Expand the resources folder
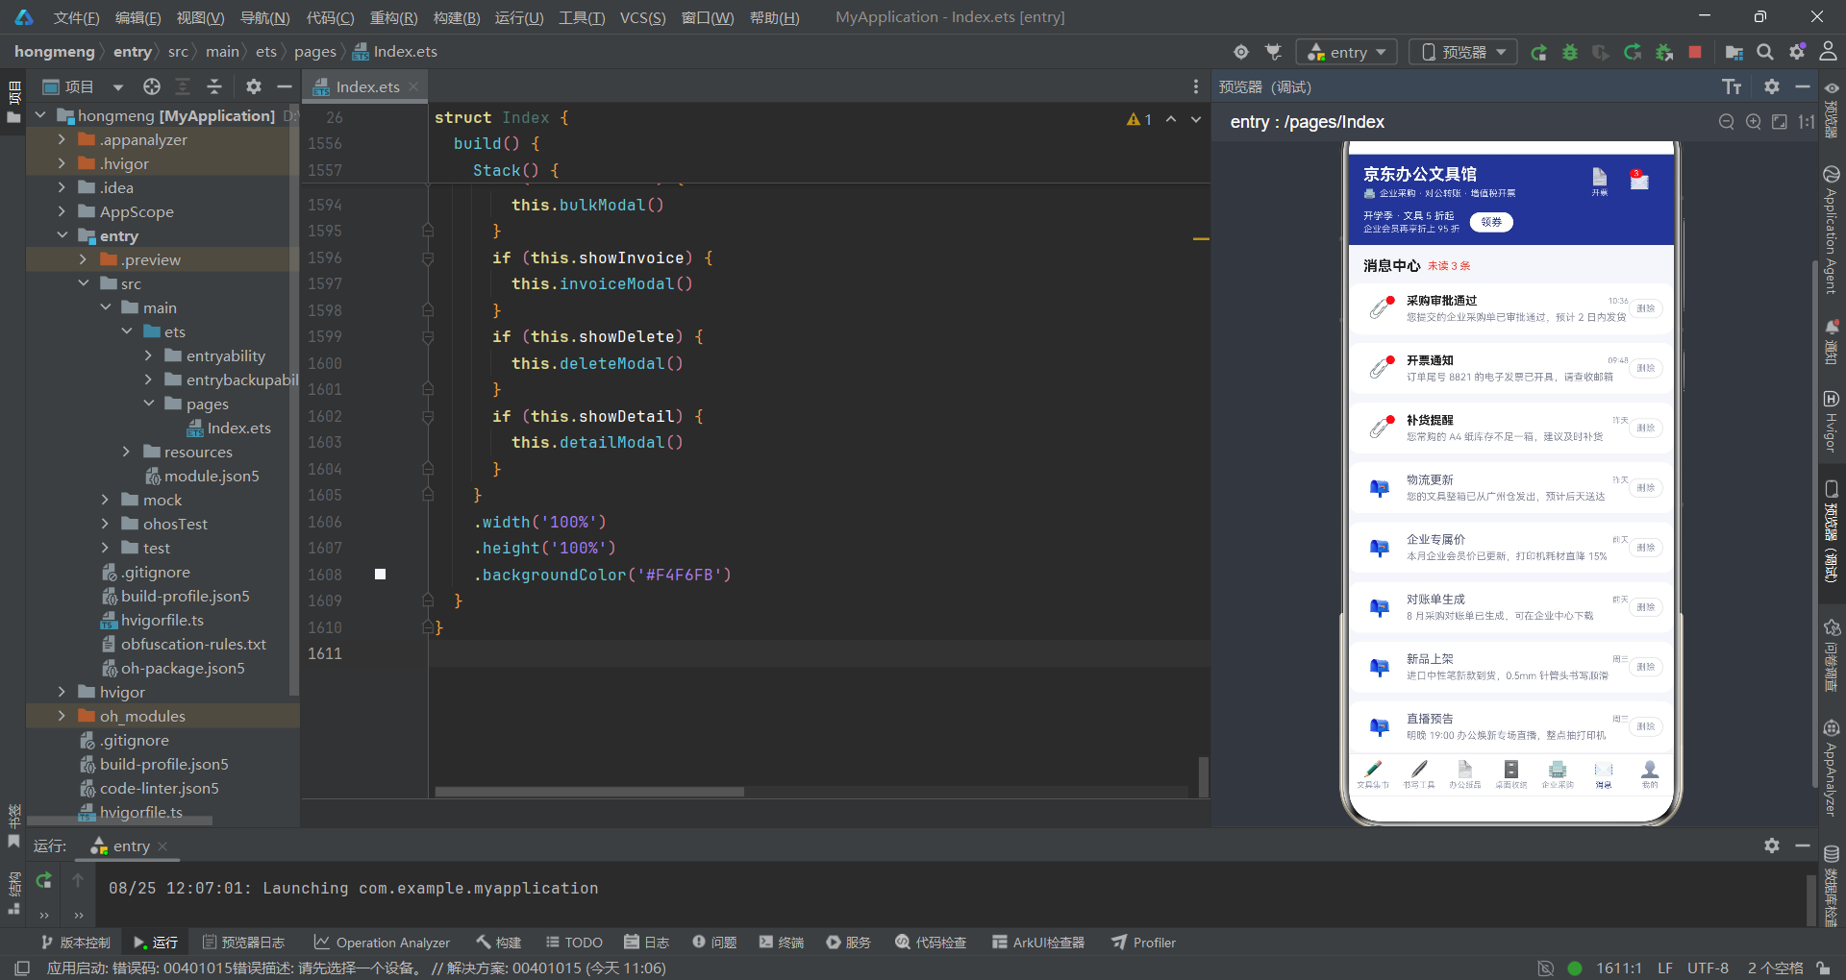1846x980 pixels. click(126, 452)
